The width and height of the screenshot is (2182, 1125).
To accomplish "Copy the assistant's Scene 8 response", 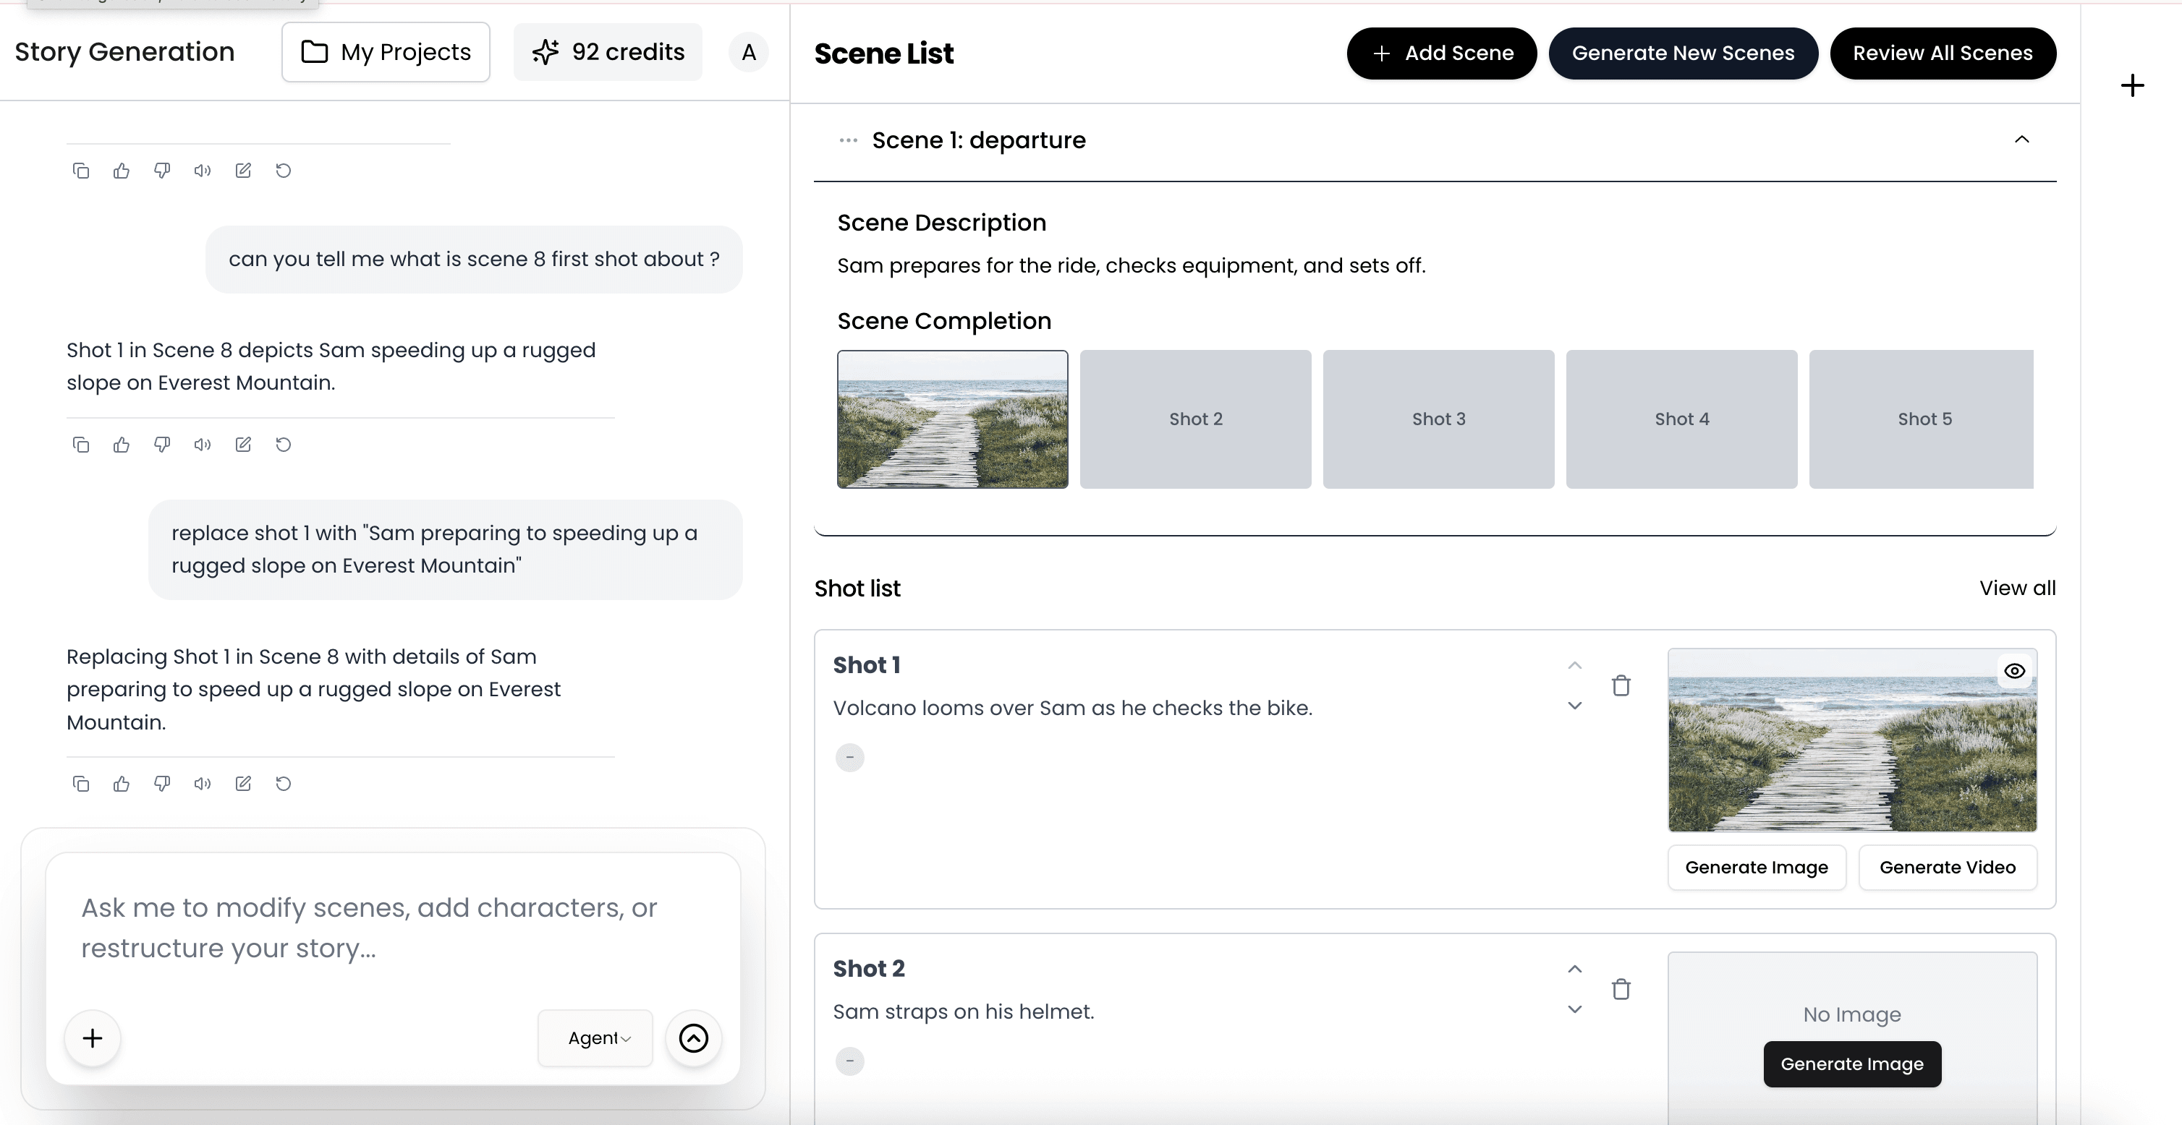I will [80, 444].
